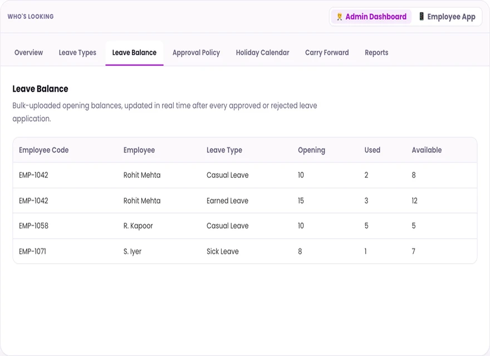Image resolution: width=490 pixels, height=356 pixels.
Task: Go to the Approval Policy tab
Action: coord(196,52)
